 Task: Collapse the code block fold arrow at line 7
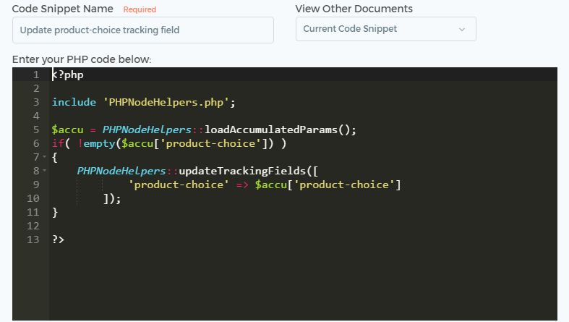[44, 157]
